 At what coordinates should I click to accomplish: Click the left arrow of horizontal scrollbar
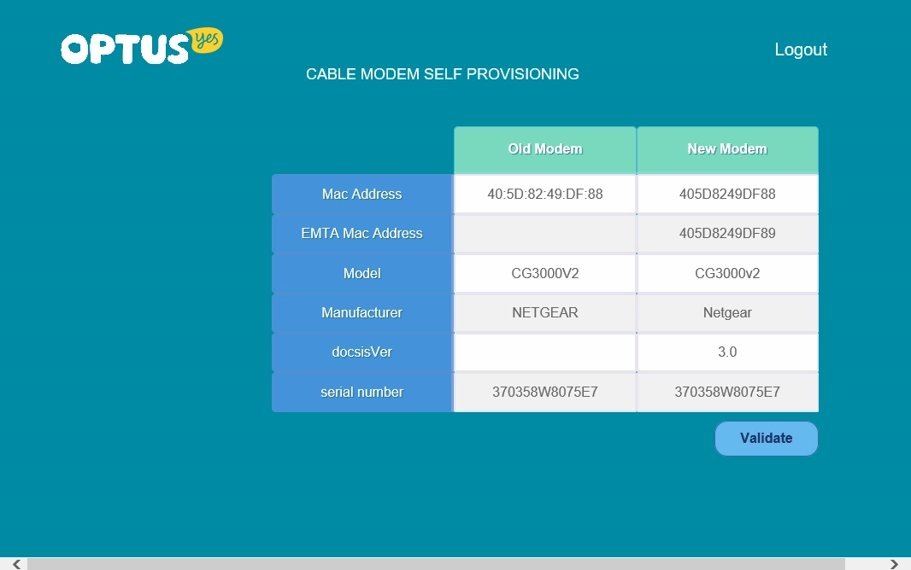pos(16,564)
